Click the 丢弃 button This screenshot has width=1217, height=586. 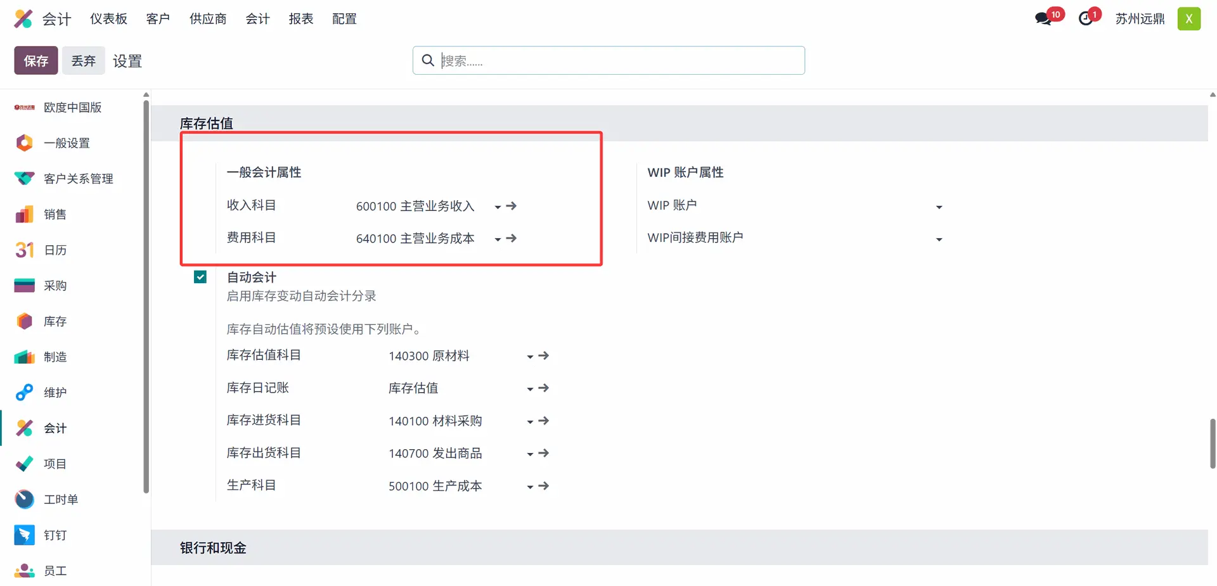click(83, 61)
